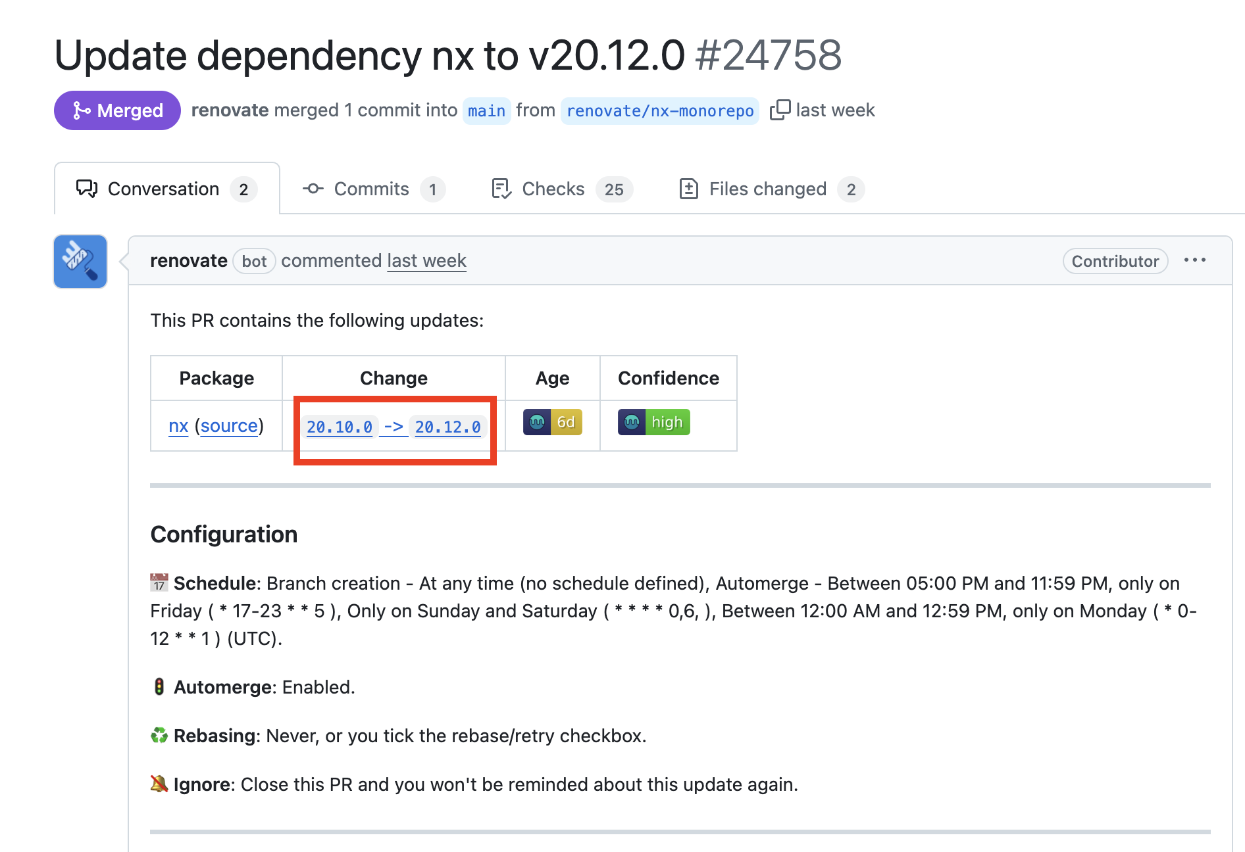Open the renovate/nx-monorepo branch link
This screenshot has width=1245, height=852.
pyautogui.click(x=659, y=110)
